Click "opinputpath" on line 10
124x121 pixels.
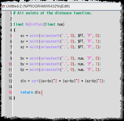point(50,64)
